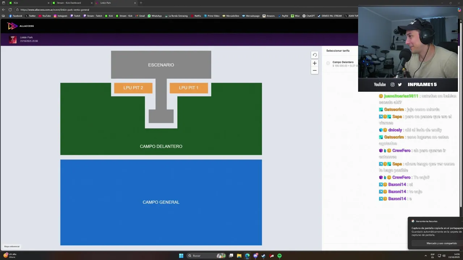Open Microsoft Edge in taskbar

coord(247,256)
